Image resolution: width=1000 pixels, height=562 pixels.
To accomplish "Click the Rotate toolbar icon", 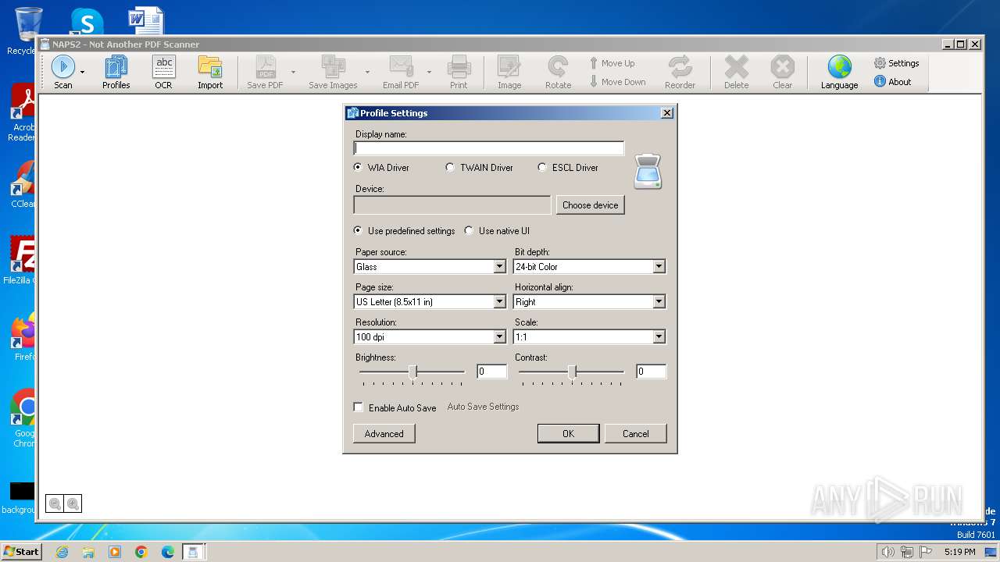I will (x=558, y=73).
